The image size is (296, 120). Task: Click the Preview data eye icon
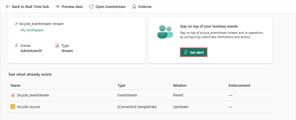pos(58,7)
